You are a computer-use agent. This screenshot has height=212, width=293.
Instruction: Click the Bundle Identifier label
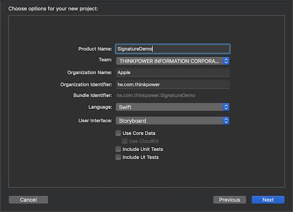[x=93, y=95]
